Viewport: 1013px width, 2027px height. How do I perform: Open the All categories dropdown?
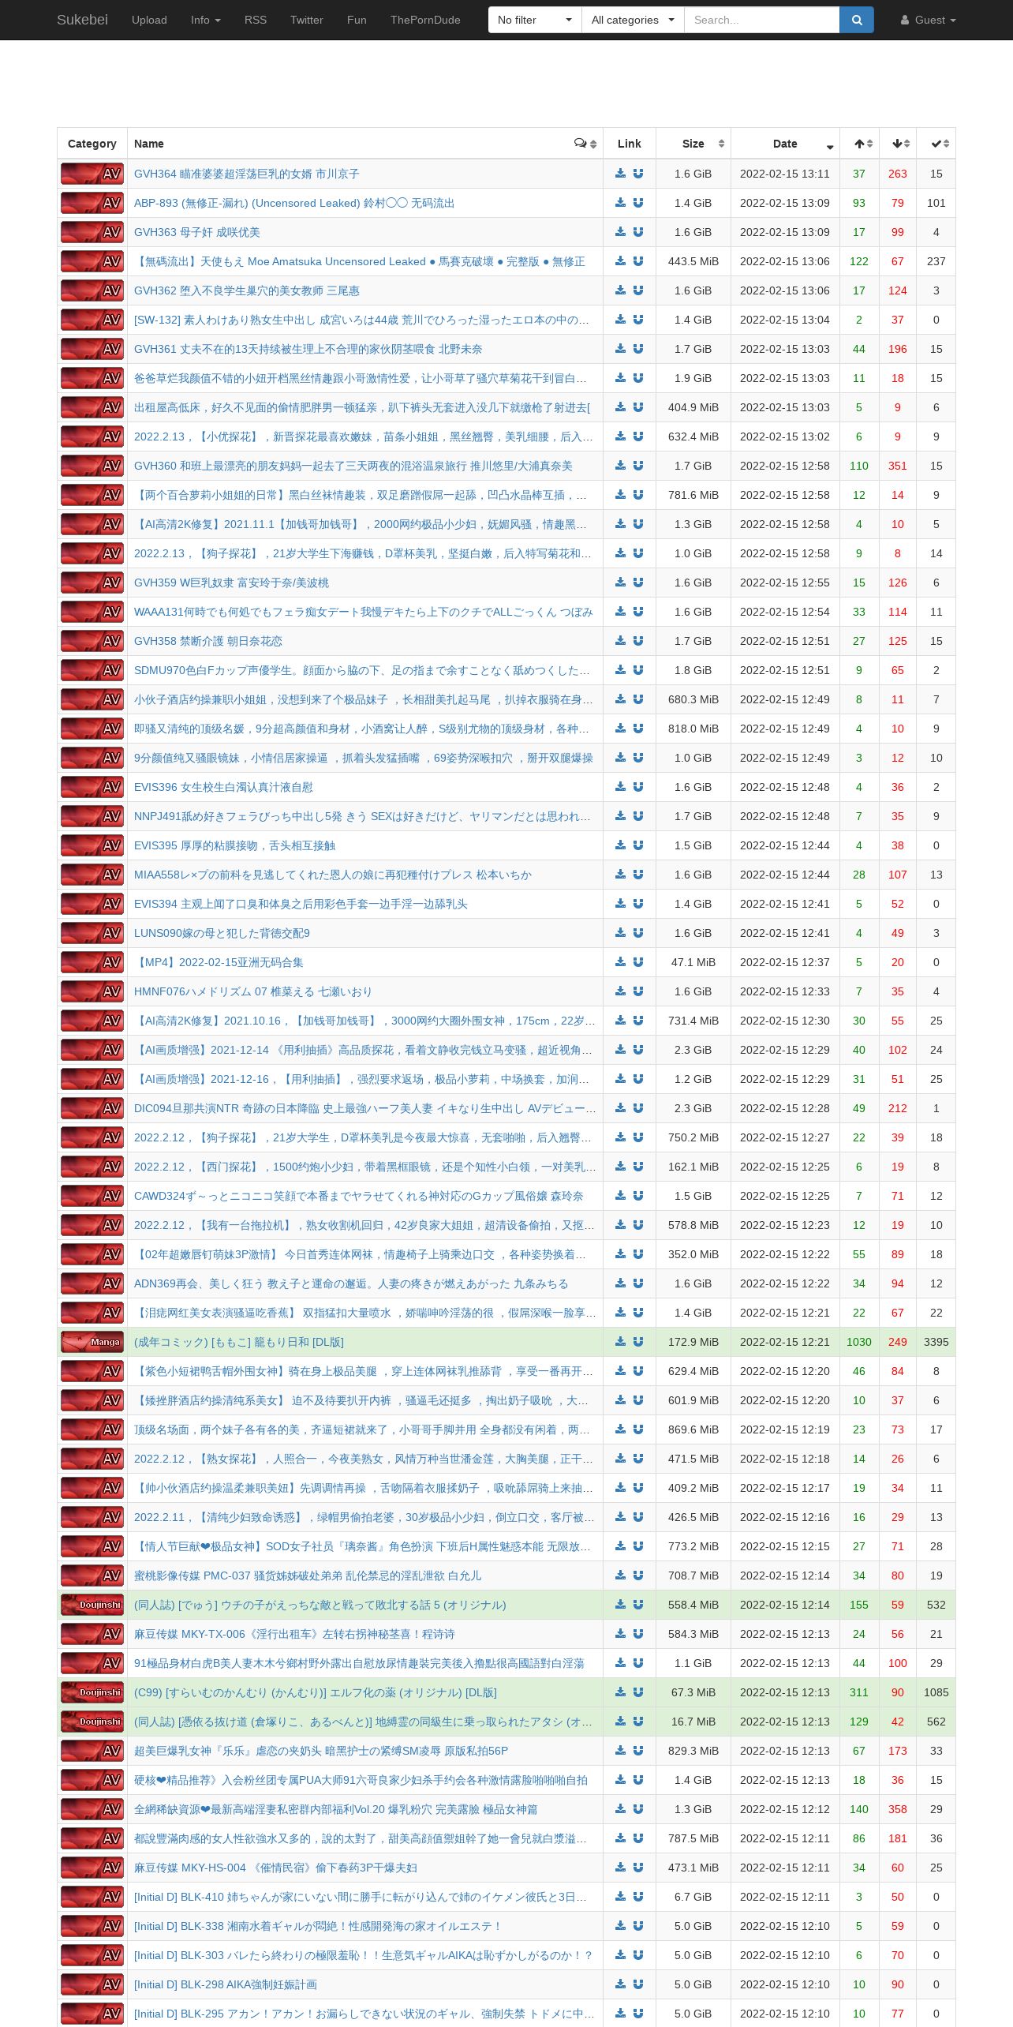point(633,20)
